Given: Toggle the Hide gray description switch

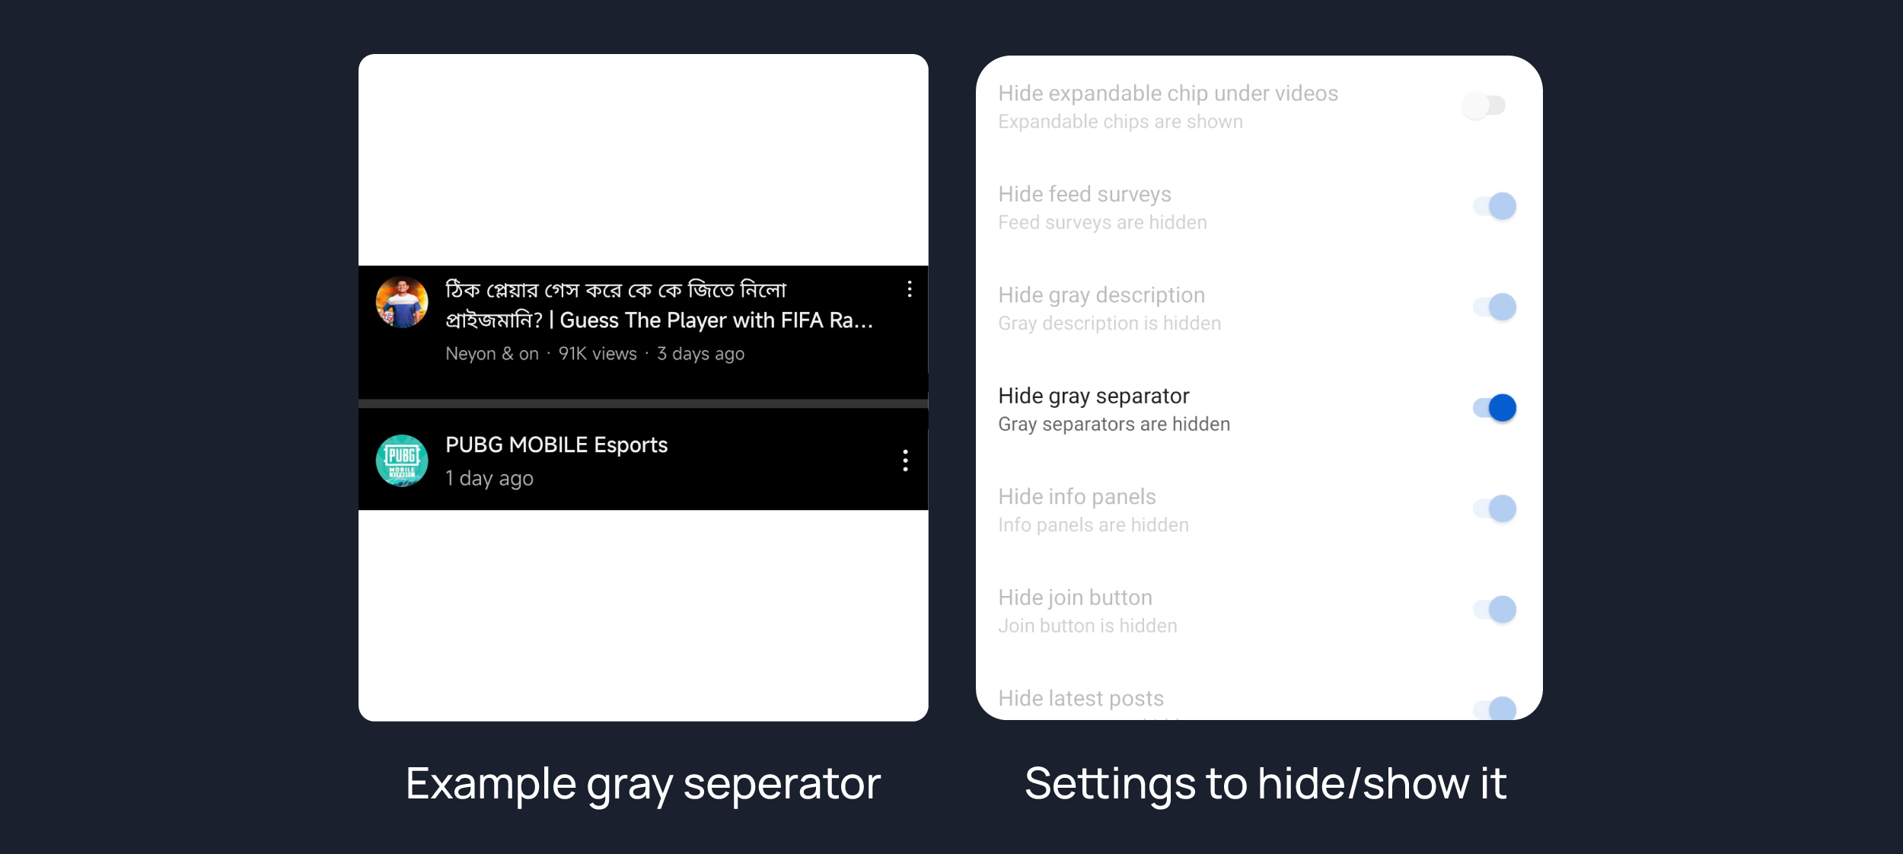Looking at the screenshot, I should (x=1494, y=308).
